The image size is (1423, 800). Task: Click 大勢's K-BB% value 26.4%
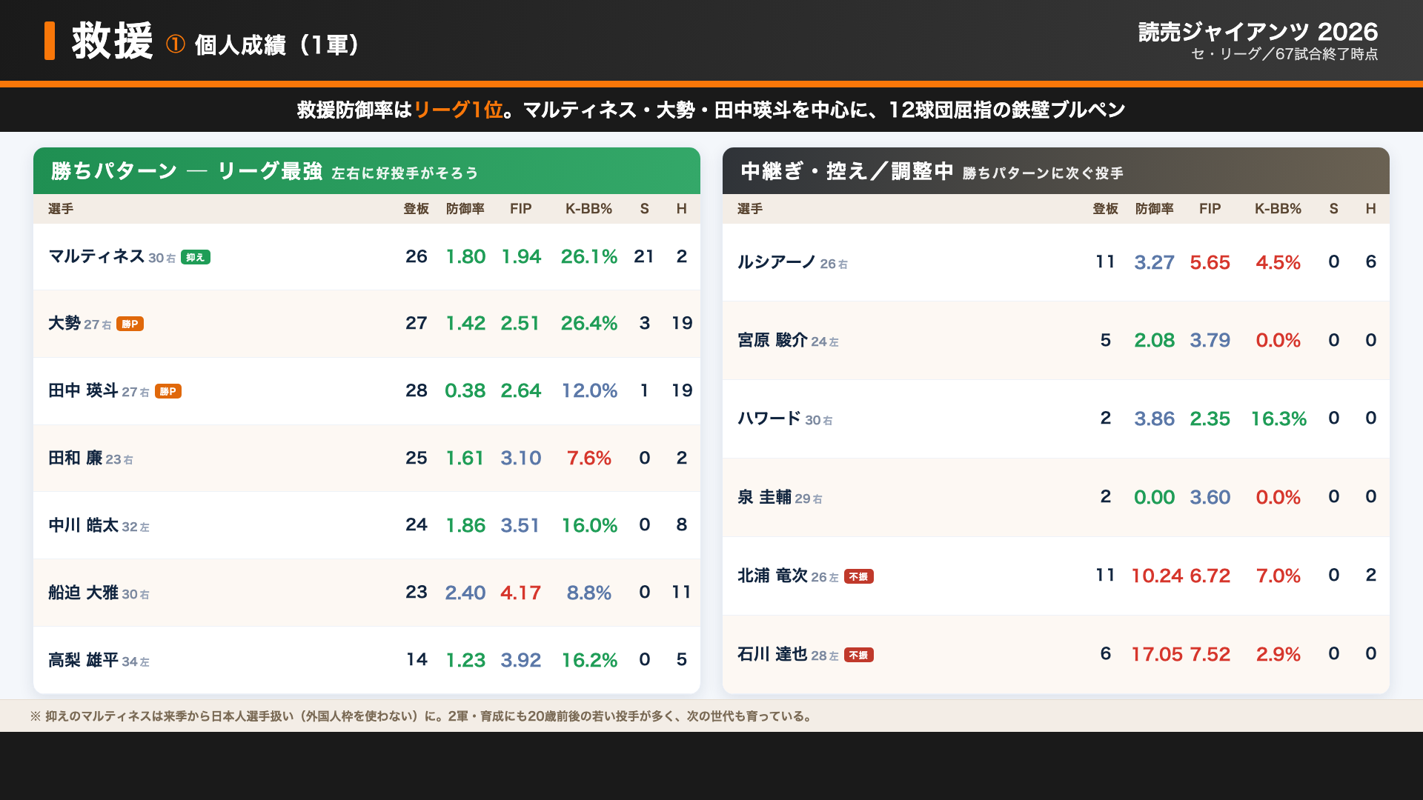click(x=589, y=323)
